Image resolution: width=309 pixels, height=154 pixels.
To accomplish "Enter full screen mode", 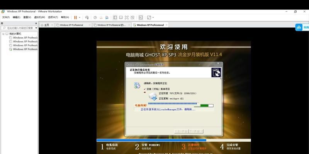I will pos(127,17).
